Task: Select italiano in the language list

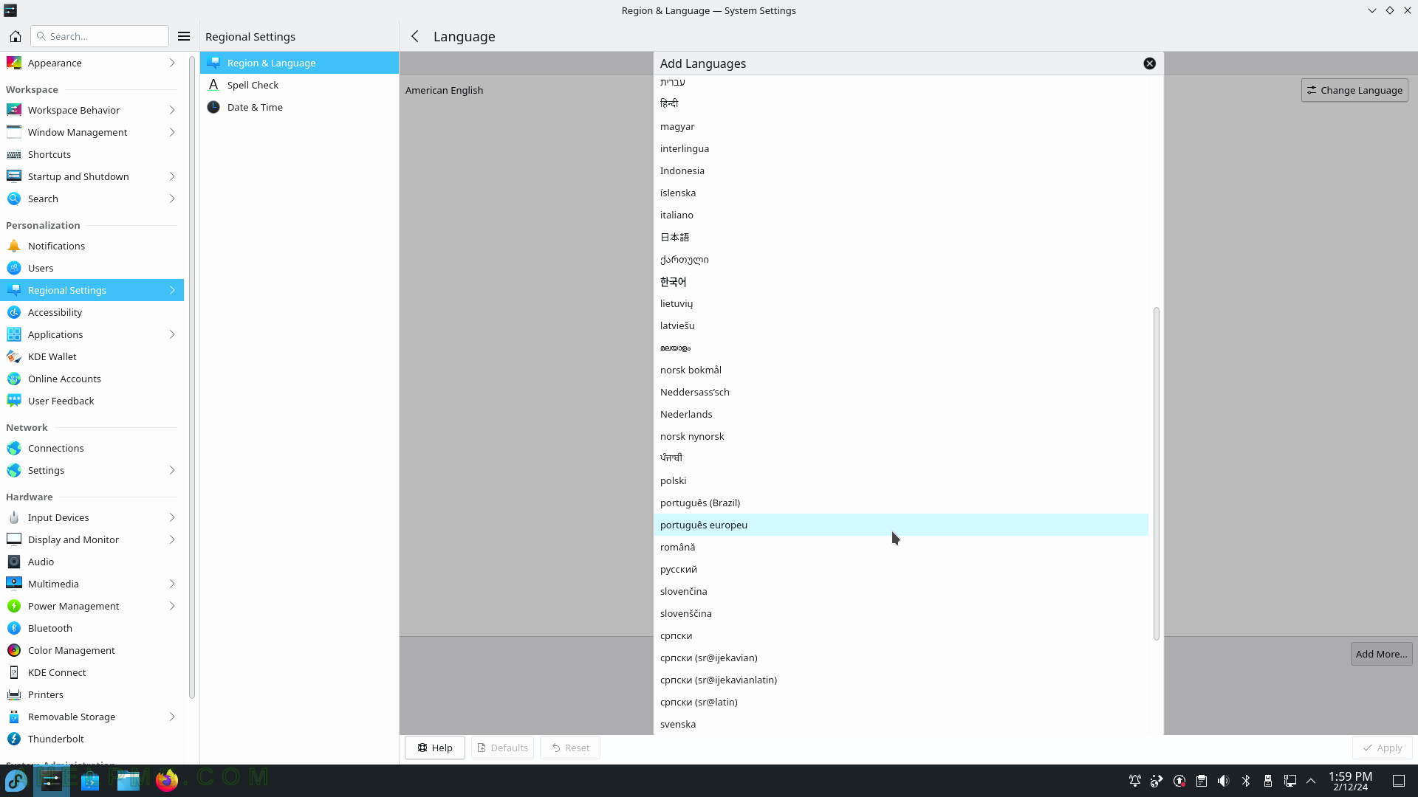Action: point(901,215)
